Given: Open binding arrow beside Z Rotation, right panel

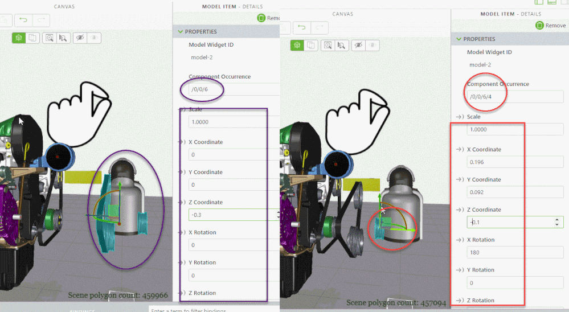Looking at the screenshot, I should click(460, 300).
